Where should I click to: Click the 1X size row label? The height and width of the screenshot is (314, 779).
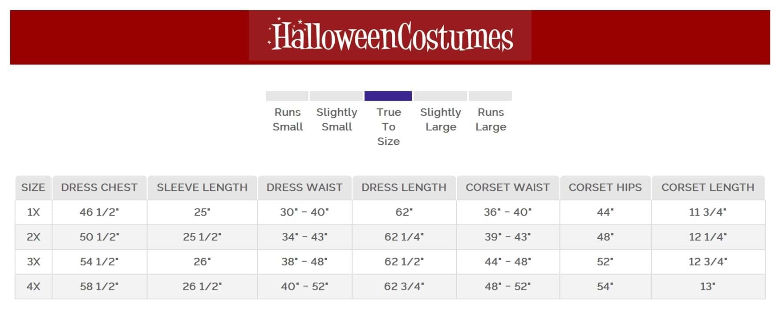coord(33,212)
